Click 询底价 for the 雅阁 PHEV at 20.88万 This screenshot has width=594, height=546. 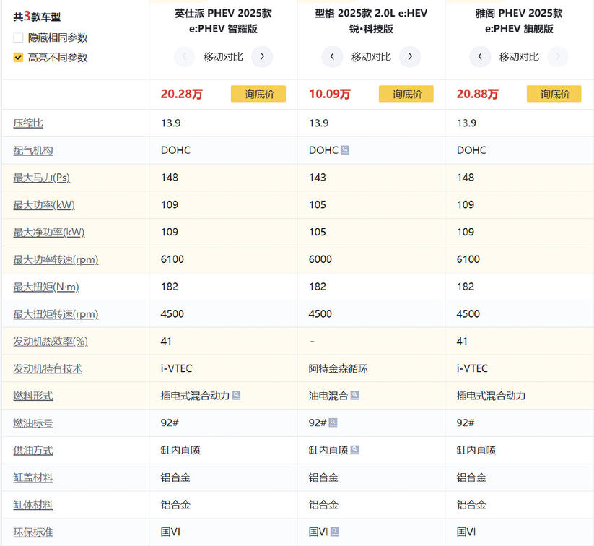pos(554,94)
